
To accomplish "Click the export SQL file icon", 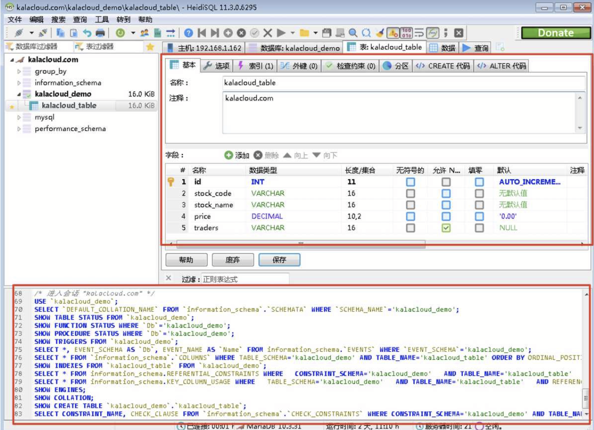I will [x=158, y=33].
